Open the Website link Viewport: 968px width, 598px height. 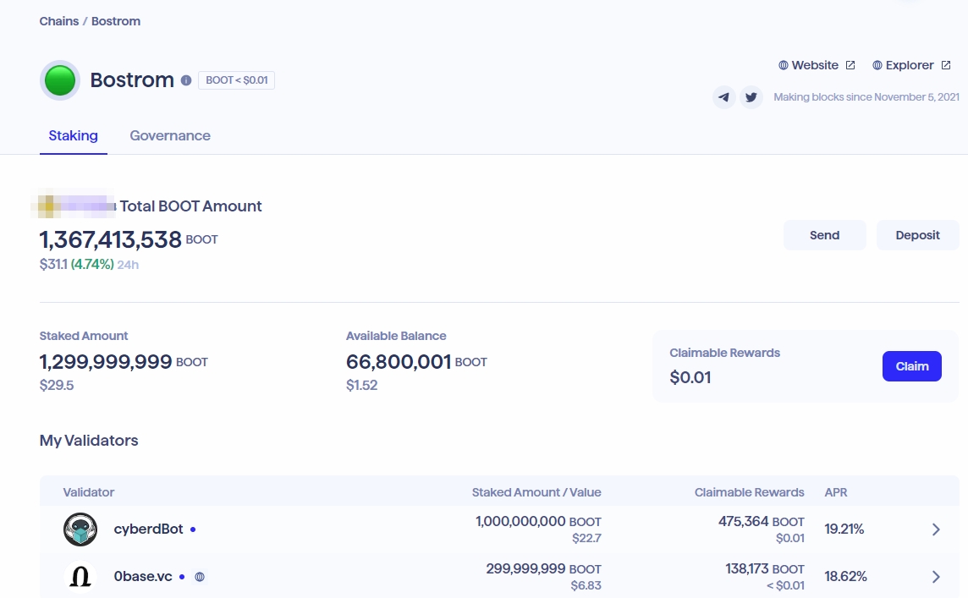(x=815, y=65)
